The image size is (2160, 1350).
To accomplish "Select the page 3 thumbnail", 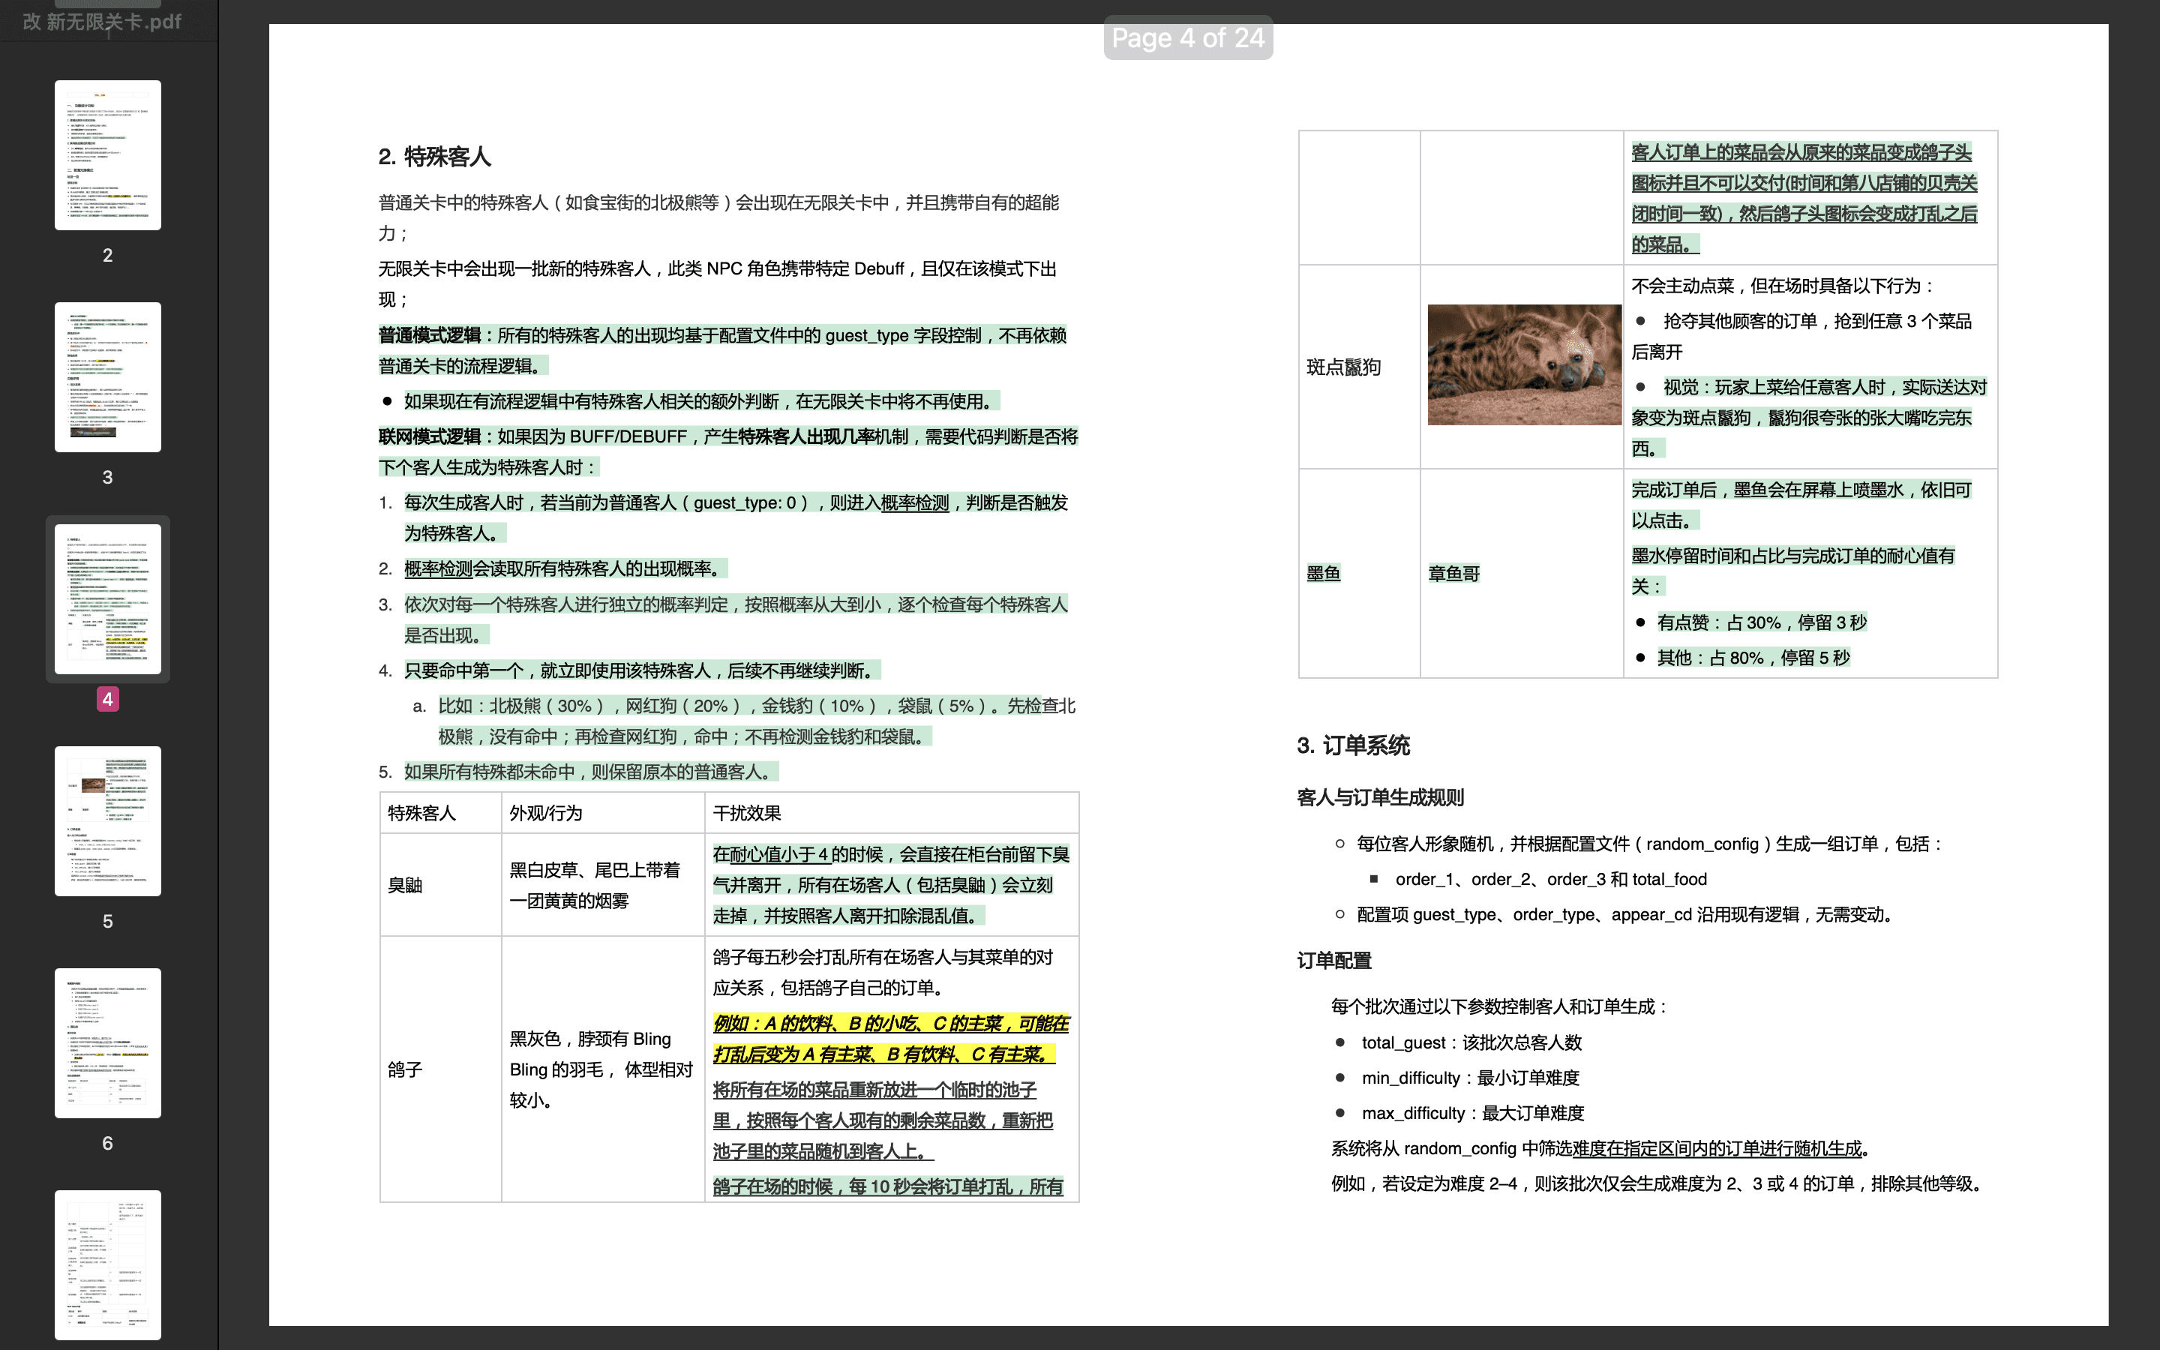I will (108, 376).
